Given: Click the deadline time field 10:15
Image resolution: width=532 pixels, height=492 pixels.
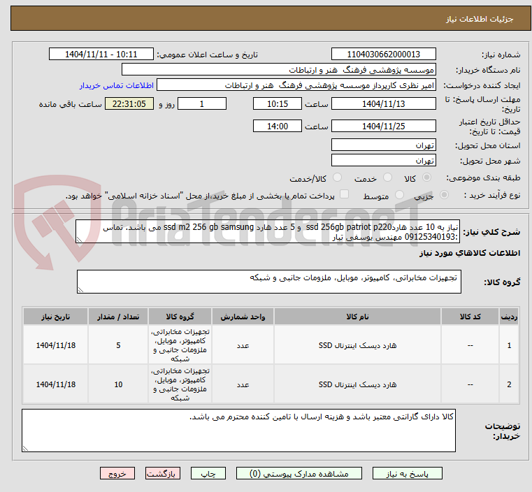Looking at the screenshot, I should click(x=278, y=103).
